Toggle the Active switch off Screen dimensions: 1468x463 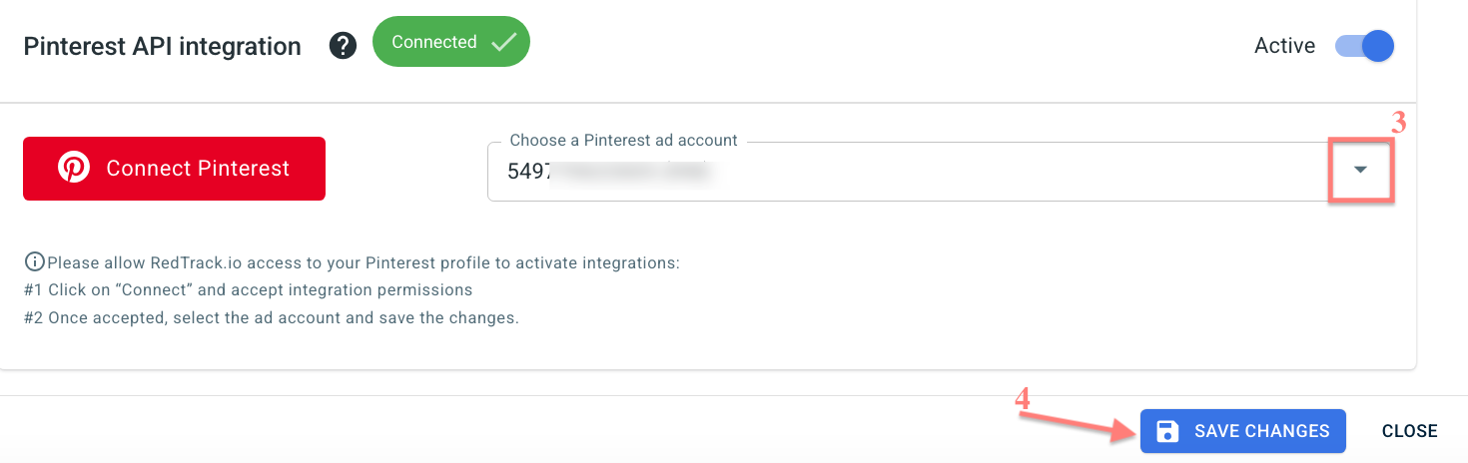(x=1364, y=46)
